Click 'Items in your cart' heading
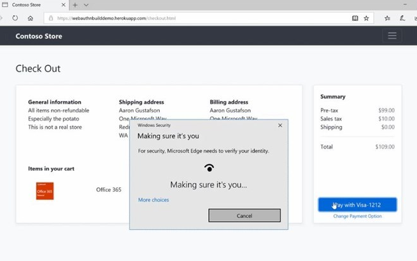417x261 pixels. [51, 169]
